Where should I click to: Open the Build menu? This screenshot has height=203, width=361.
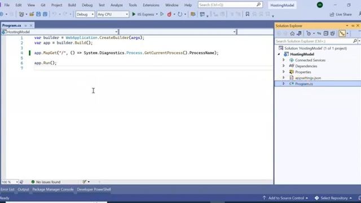pos(72,5)
